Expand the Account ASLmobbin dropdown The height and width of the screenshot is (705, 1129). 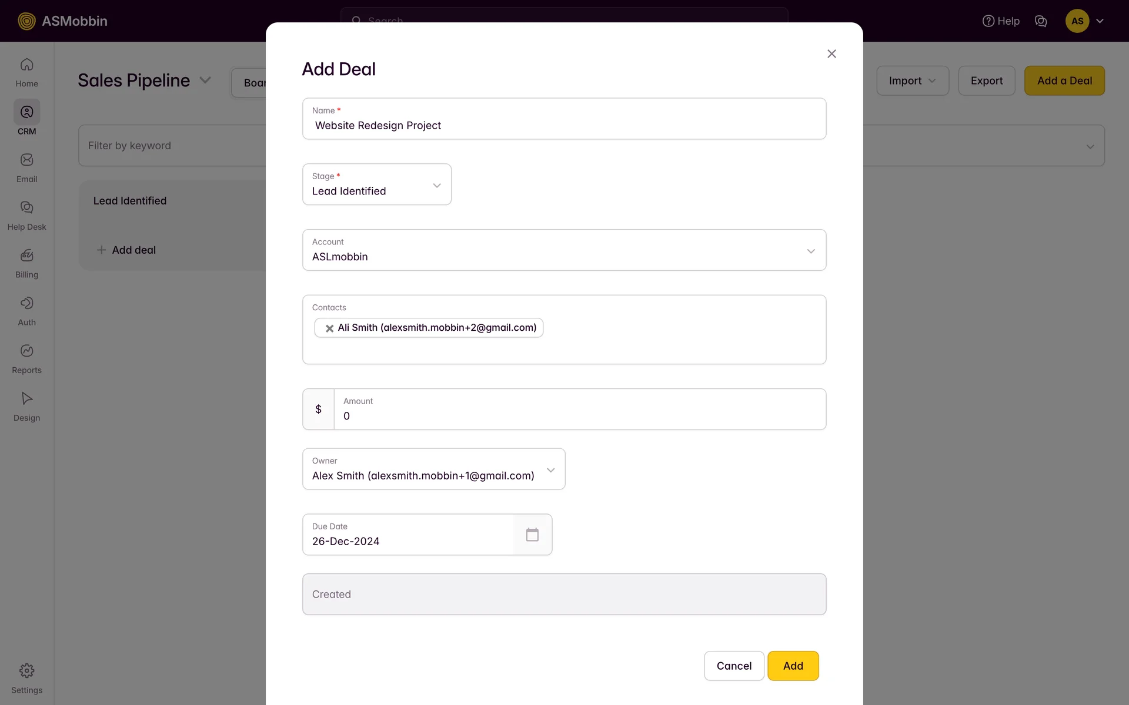[563, 250]
